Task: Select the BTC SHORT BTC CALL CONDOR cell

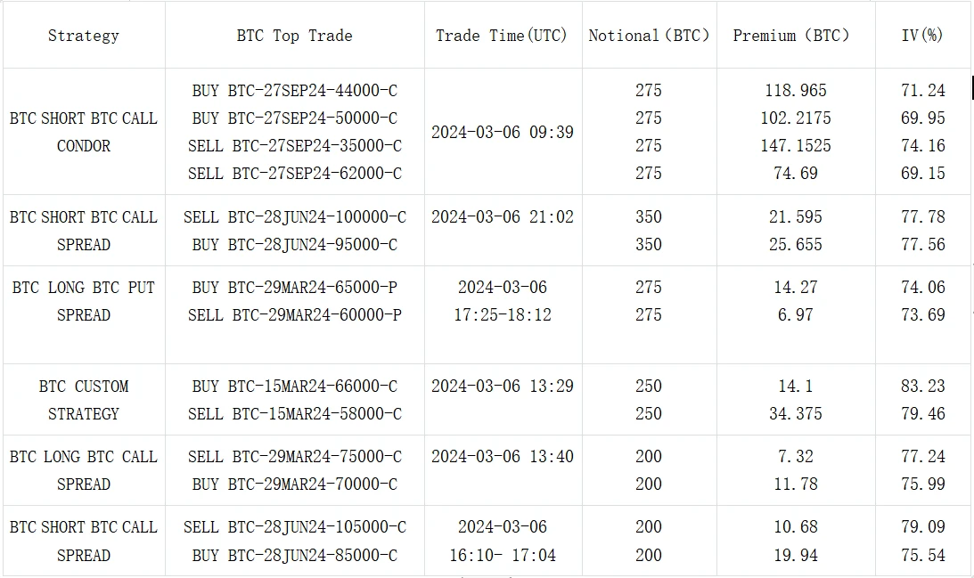Action: [x=83, y=132]
